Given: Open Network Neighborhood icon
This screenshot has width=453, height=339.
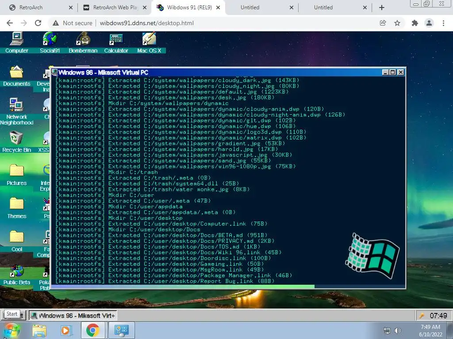Looking at the screenshot, I should pos(16,112).
